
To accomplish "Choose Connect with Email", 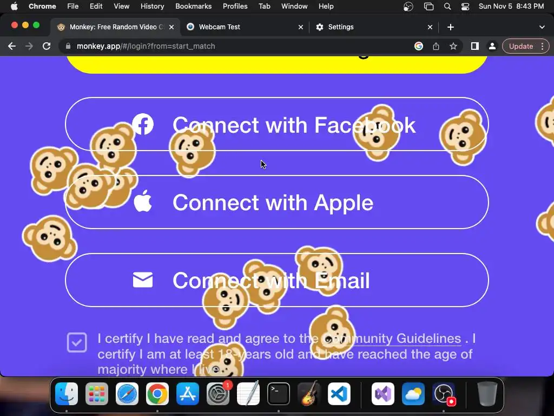I will [277, 280].
